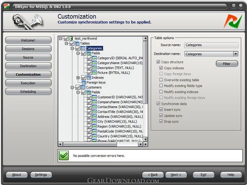Image resolution: width=247 pixels, height=185 pixels.
Task: Click the Source name field
Action: [x=211, y=45]
